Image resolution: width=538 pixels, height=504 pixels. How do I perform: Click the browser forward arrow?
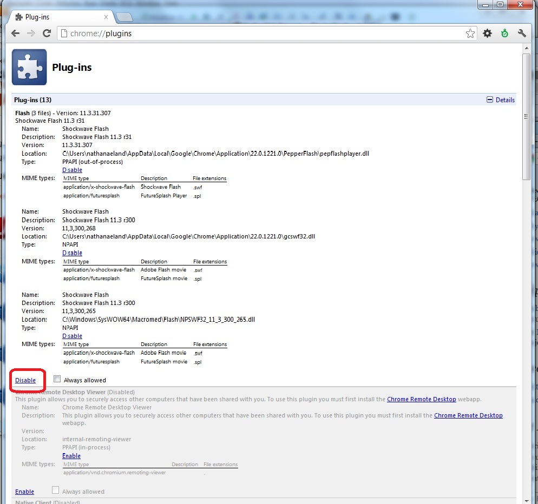pyautogui.click(x=31, y=33)
